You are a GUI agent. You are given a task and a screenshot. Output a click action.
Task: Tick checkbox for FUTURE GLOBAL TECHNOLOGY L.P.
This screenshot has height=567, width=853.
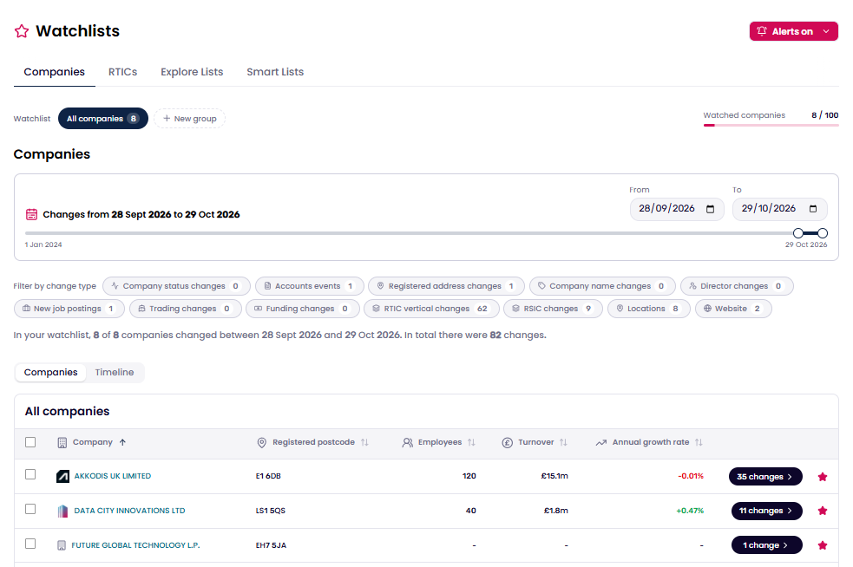[30, 544]
